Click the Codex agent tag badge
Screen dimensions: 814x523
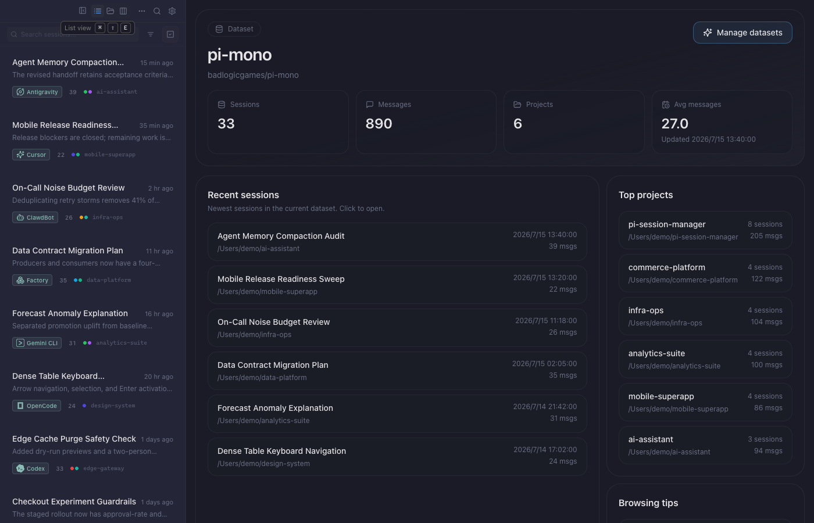pyautogui.click(x=30, y=468)
